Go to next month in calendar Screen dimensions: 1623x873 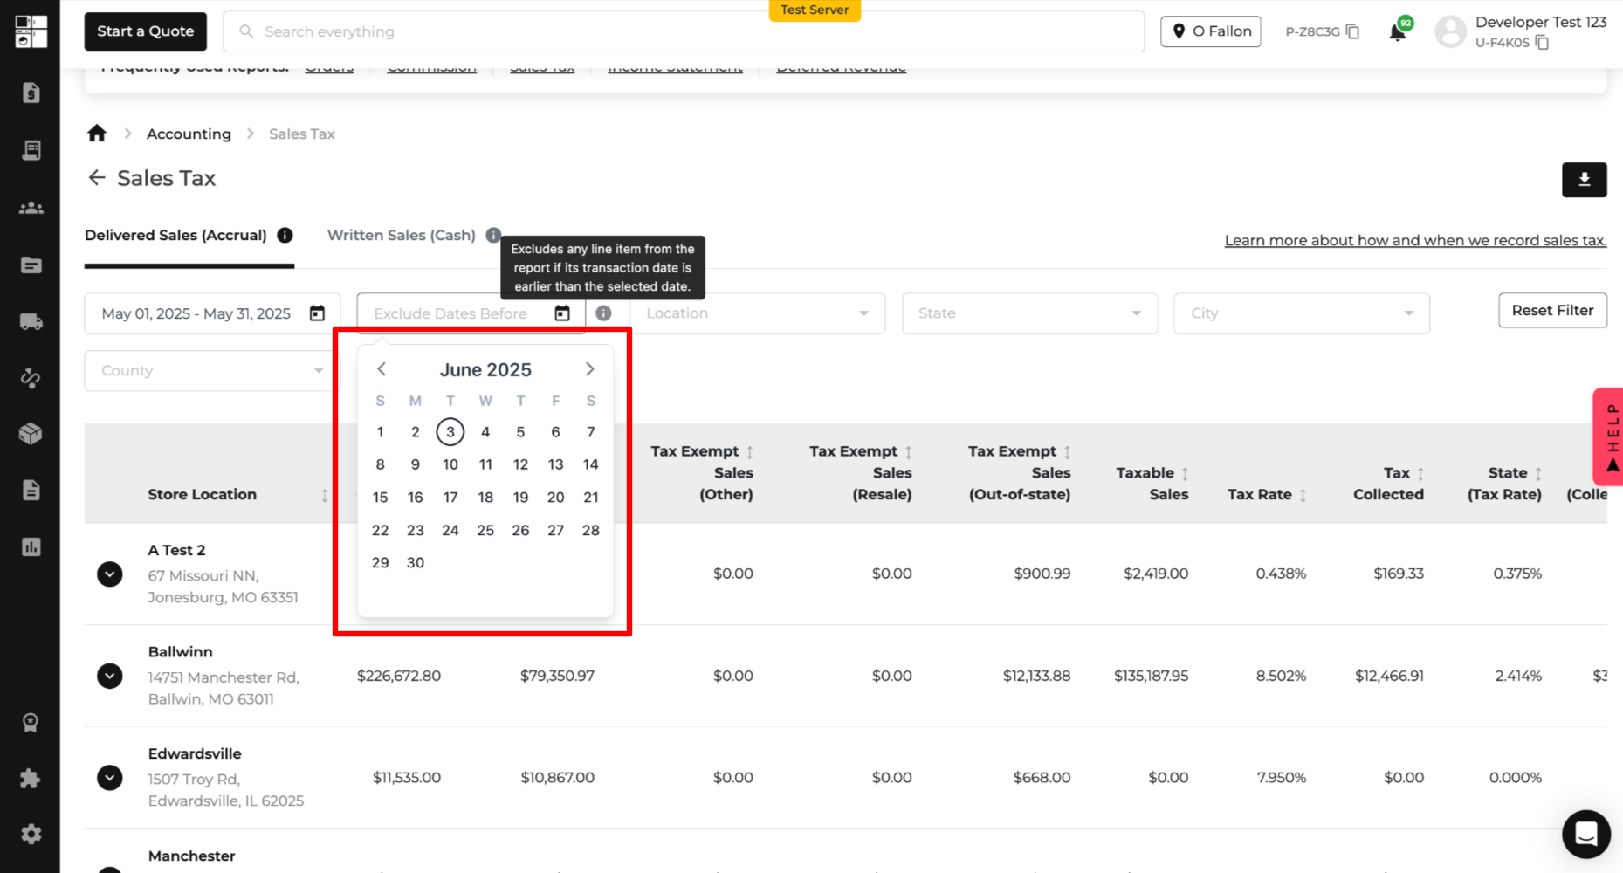point(590,369)
